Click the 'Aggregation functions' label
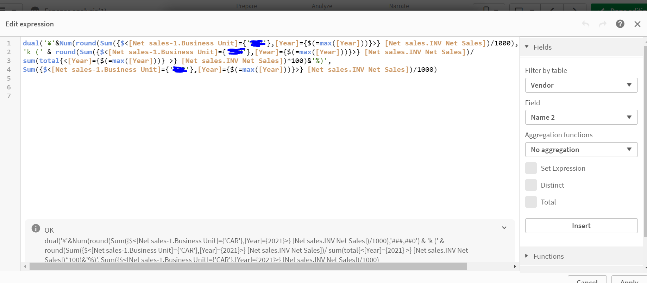The image size is (647, 283). (x=559, y=135)
